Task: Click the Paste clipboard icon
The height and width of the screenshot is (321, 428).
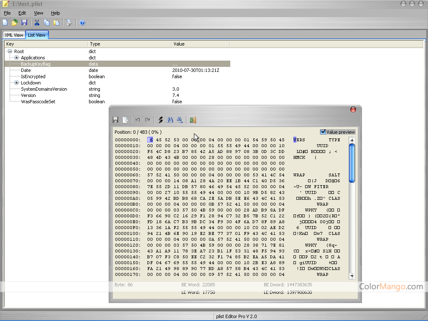Action: pos(56,23)
